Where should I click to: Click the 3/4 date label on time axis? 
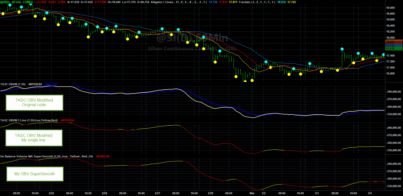pyautogui.click(x=370, y=193)
